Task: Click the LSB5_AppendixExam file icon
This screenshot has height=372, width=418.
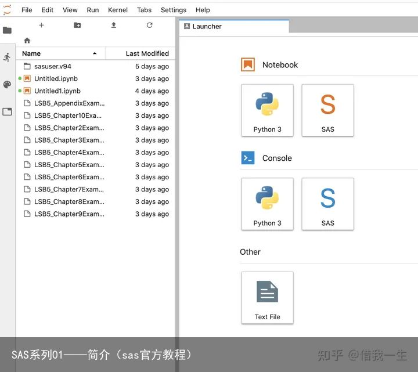Action: 27,103
